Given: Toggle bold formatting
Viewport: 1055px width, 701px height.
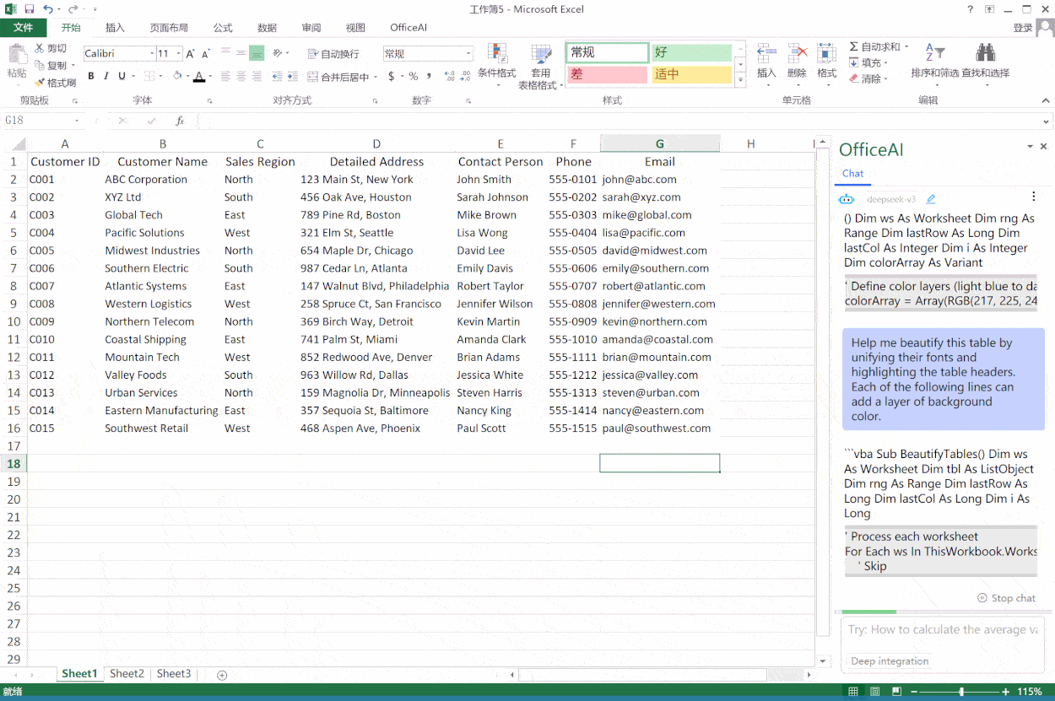Looking at the screenshot, I should [91, 76].
